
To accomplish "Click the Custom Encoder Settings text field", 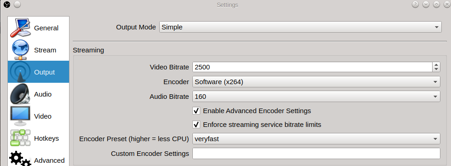I will tap(316, 154).
